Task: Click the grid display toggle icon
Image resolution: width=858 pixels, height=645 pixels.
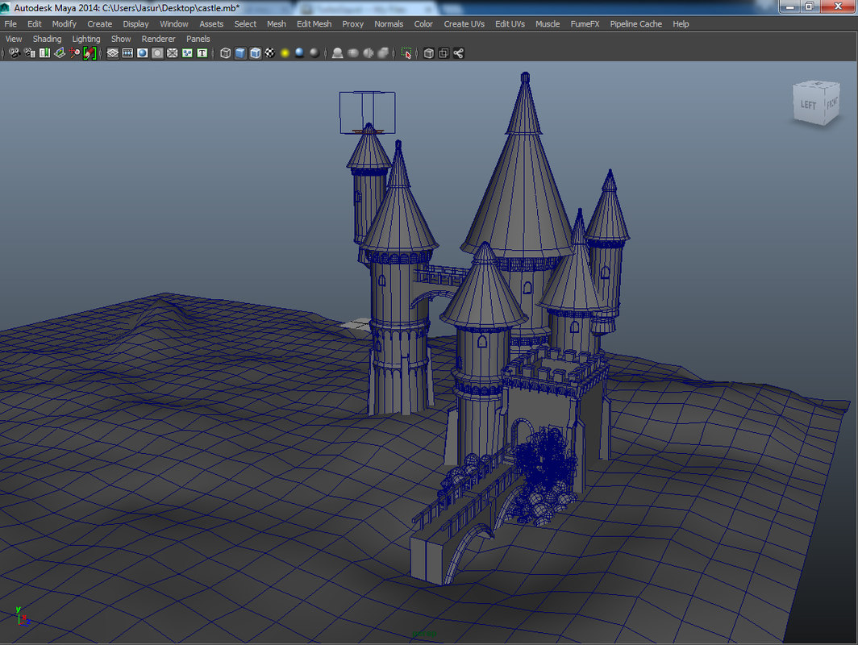Action: 112,53
